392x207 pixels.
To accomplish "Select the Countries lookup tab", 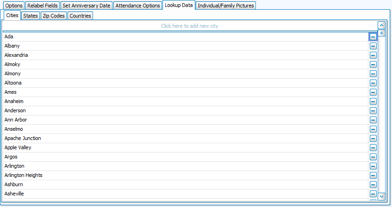I will click(80, 16).
